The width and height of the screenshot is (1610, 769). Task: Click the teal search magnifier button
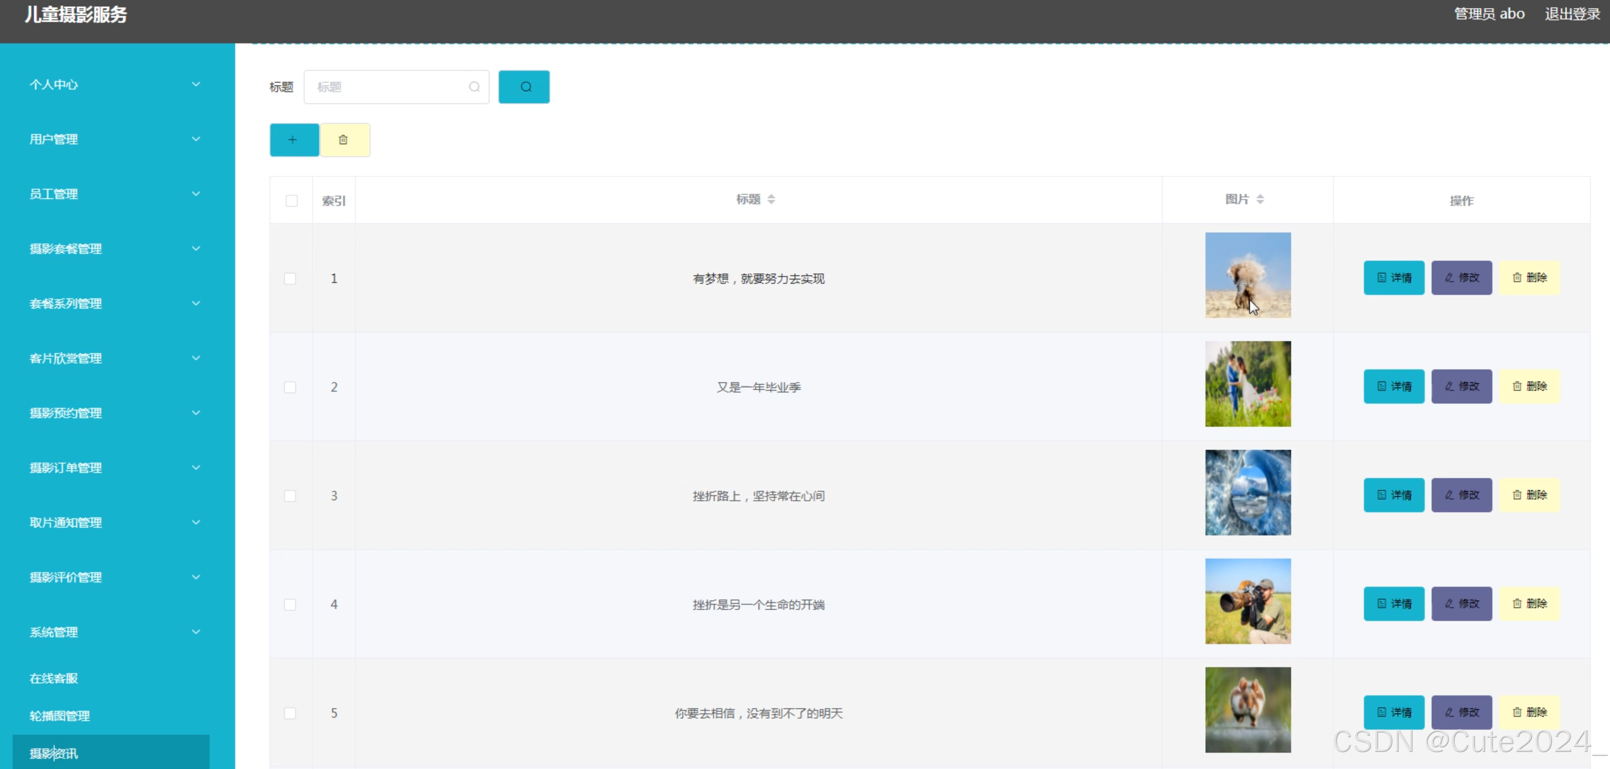tap(524, 87)
